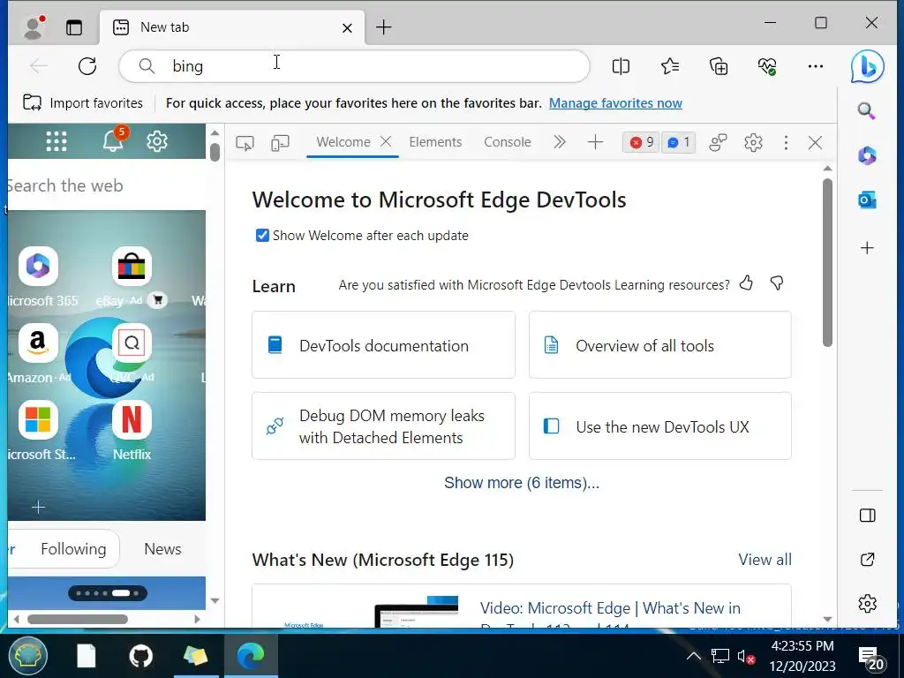Image resolution: width=904 pixels, height=678 pixels.
Task: Open the sidebar Search icon
Action: [867, 110]
